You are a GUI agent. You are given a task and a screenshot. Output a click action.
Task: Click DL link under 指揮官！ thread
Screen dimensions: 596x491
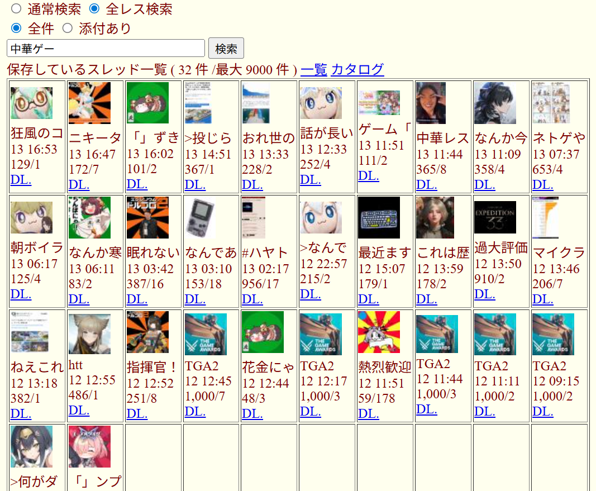137,413
